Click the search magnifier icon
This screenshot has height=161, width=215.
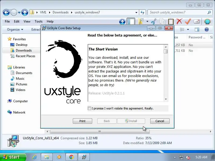[x=209, y=12]
